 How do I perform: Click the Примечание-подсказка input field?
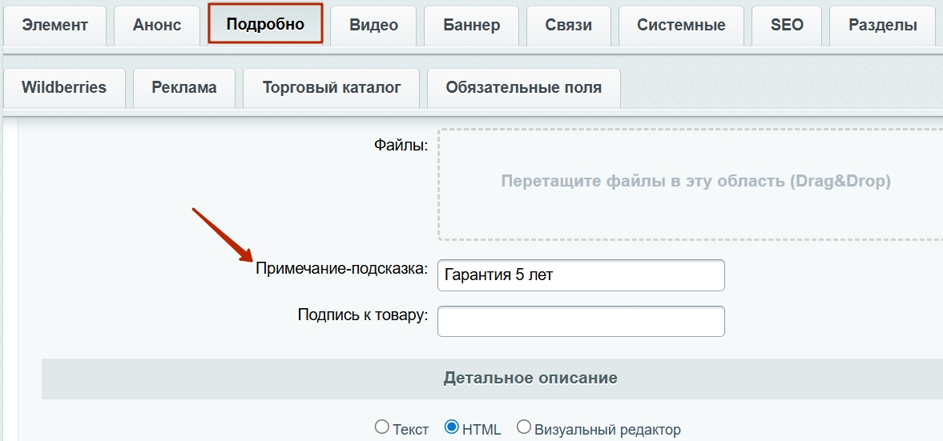click(581, 275)
